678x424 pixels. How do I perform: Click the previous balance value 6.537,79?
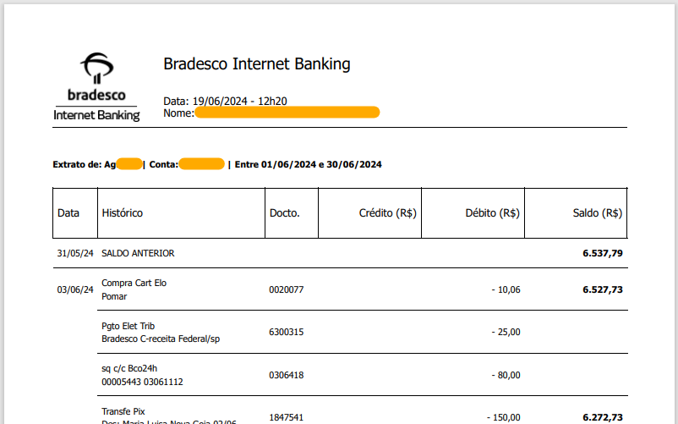(602, 253)
